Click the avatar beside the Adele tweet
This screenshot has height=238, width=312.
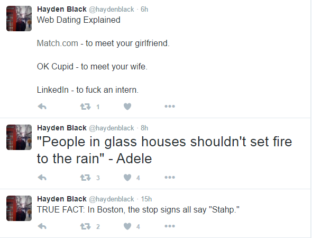point(19,137)
